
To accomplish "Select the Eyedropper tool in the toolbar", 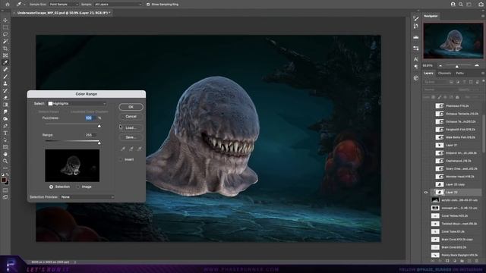I will 5,62.
